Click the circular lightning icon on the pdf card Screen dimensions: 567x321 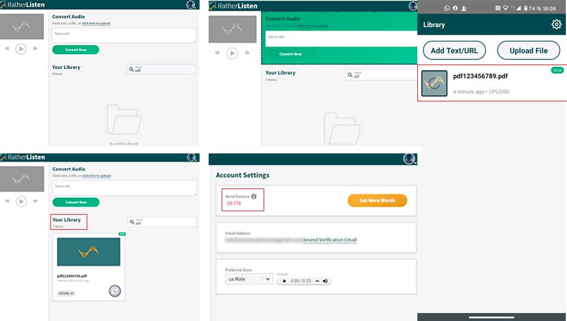tap(115, 290)
